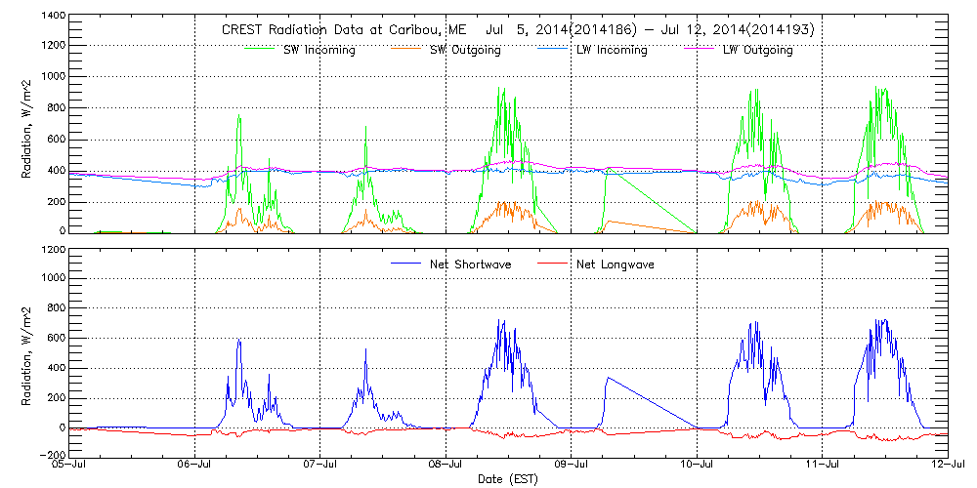Screen dimensions: 977x488
Task: Click the Net Longwave legend label
Action: [x=618, y=264]
